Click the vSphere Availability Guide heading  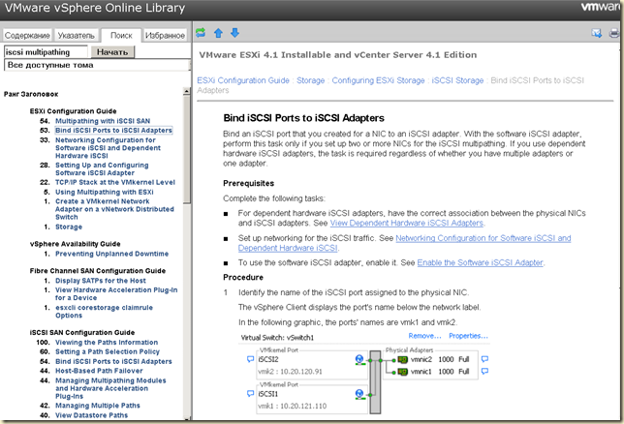75,244
